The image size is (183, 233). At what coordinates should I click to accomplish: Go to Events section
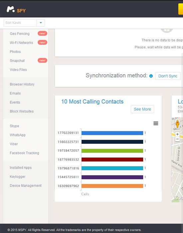15,103
